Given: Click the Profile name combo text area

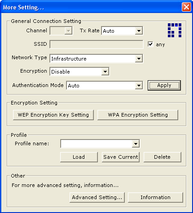Looking at the screenshot, I should click(x=96, y=144).
